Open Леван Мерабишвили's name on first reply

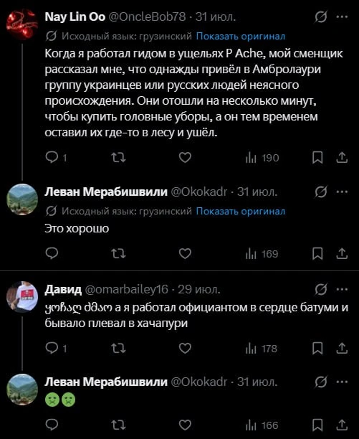(x=106, y=192)
